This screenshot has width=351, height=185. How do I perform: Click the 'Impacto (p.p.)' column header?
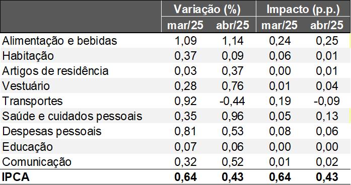tap(303, 9)
